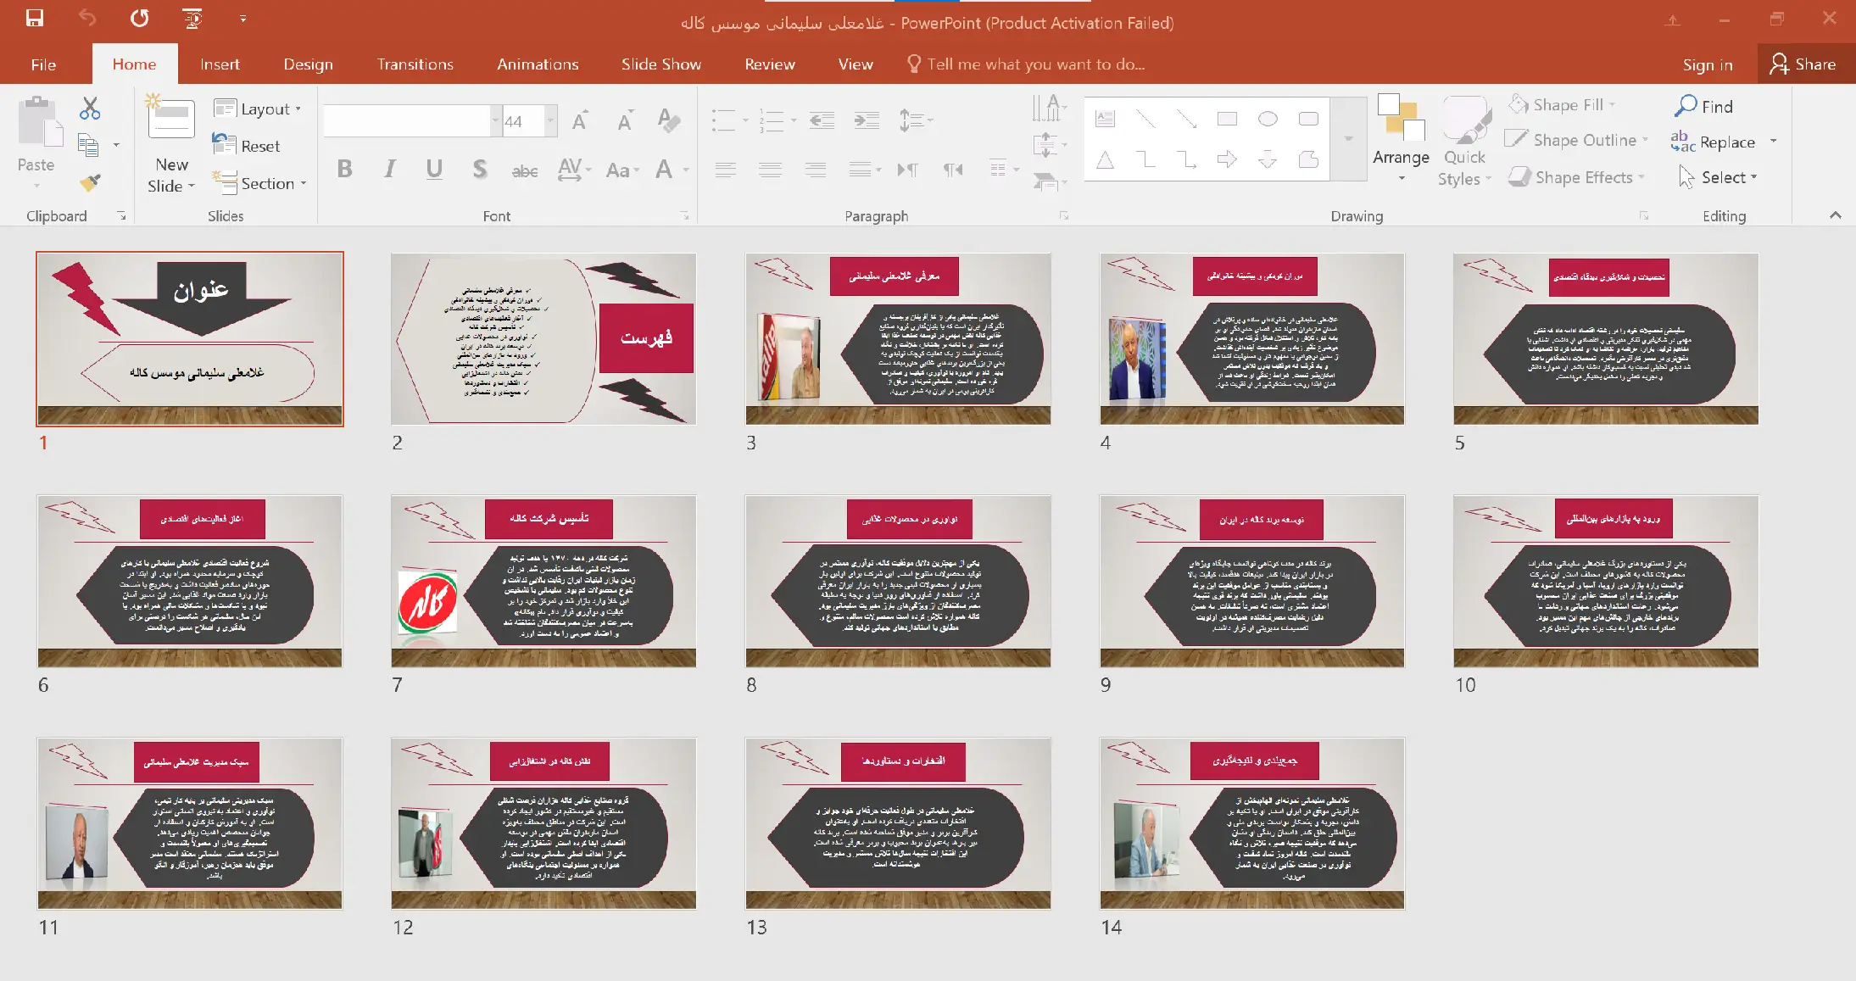The height and width of the screenshot is (981, 1856).
Task: Toggle Underline formatting button
Action: tap(434, 169)
